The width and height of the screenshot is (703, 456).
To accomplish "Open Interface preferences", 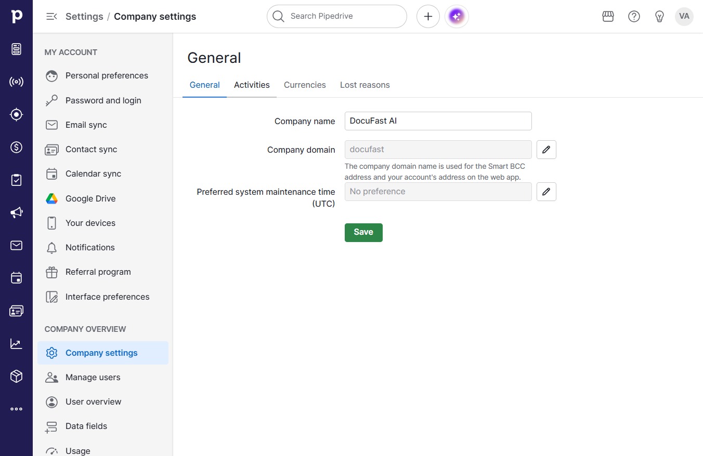I will (x=103, y=297).
